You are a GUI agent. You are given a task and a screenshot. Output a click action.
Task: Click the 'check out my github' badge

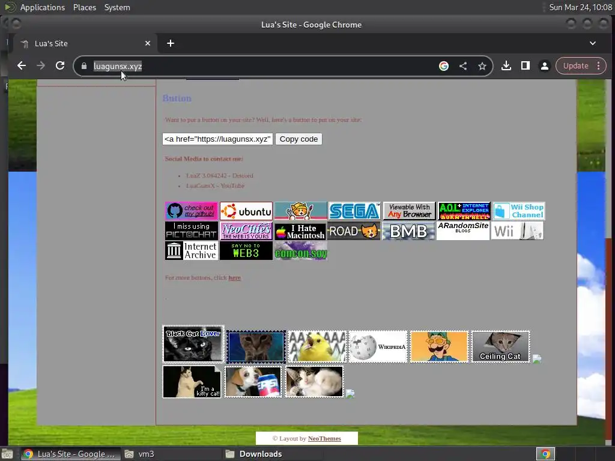tap(192, 211)
